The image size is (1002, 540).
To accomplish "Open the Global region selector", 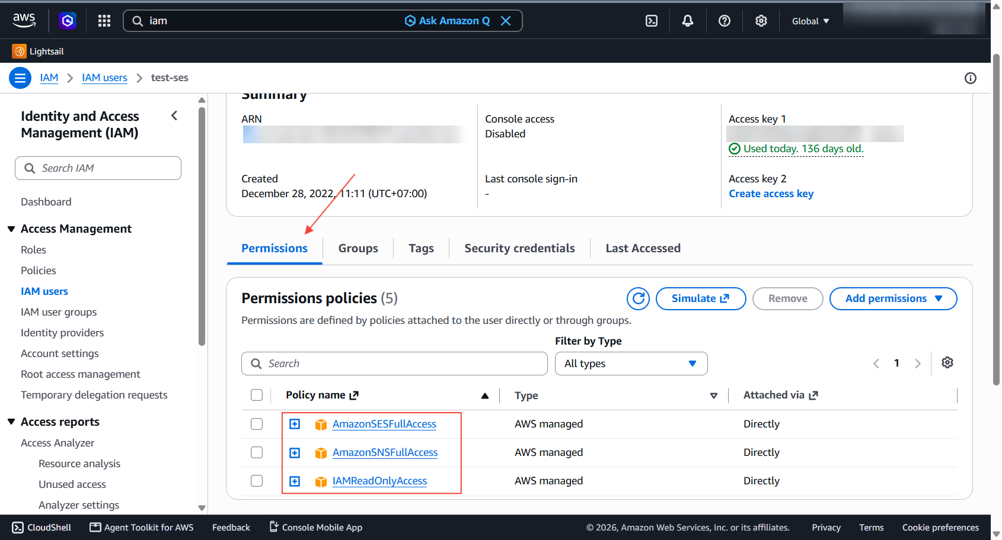I will coord(810,21).
